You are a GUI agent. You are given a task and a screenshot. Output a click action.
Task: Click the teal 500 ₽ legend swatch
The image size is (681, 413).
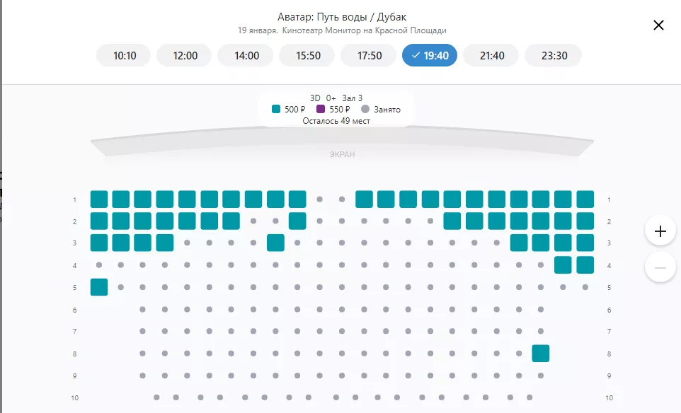(x=276, y=110)
